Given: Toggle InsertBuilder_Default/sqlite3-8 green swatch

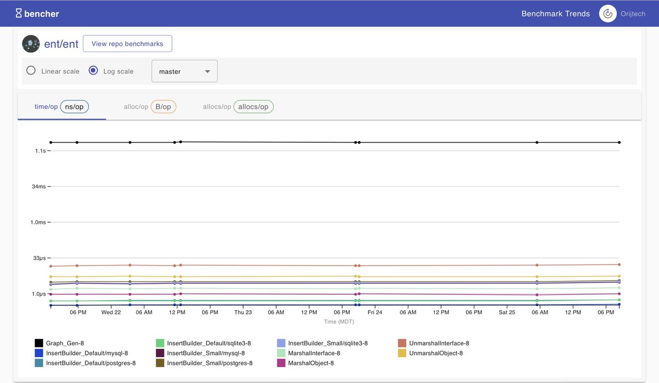Looking at the screenshot, I should coord(160,343).
